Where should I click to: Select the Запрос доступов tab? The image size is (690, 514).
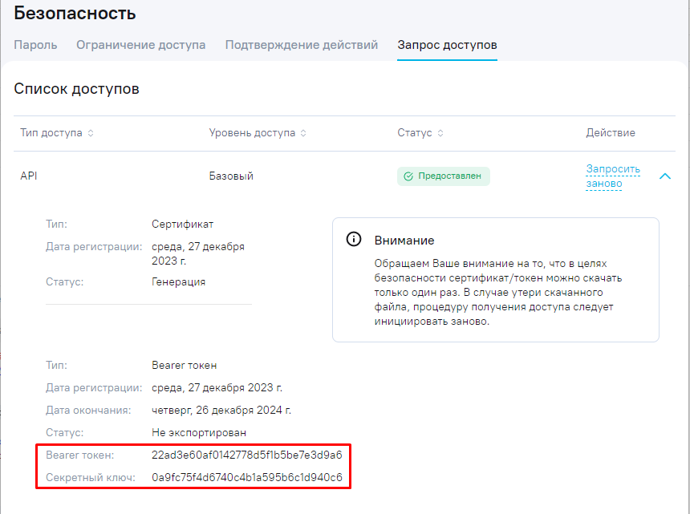click(447, 45)
